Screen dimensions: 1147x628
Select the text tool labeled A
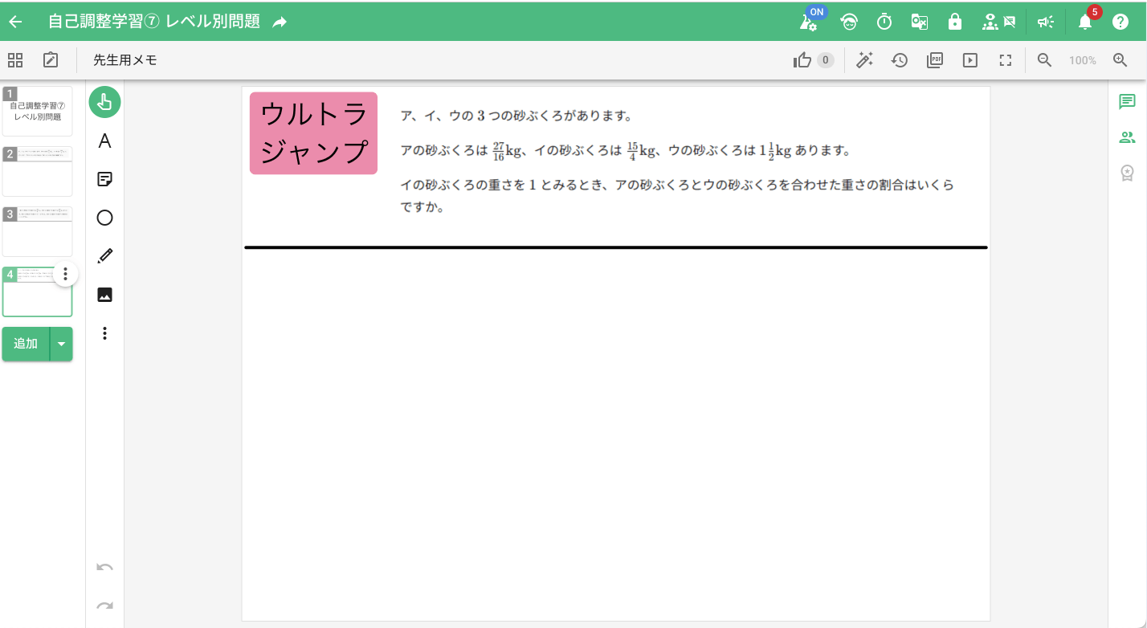click(x=104, y=141)
